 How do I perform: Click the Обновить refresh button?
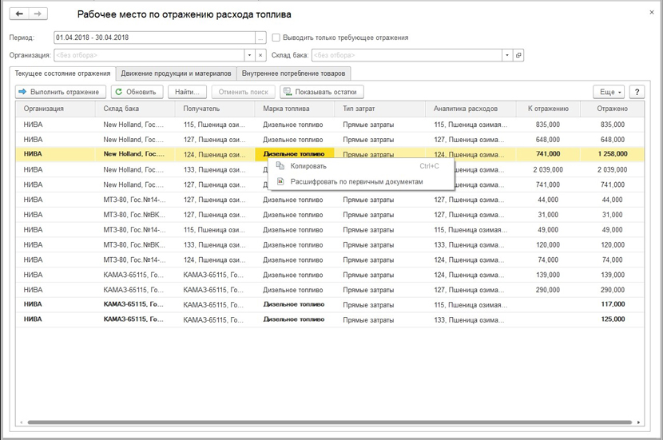pyautogui.click(x=137, y=92)
